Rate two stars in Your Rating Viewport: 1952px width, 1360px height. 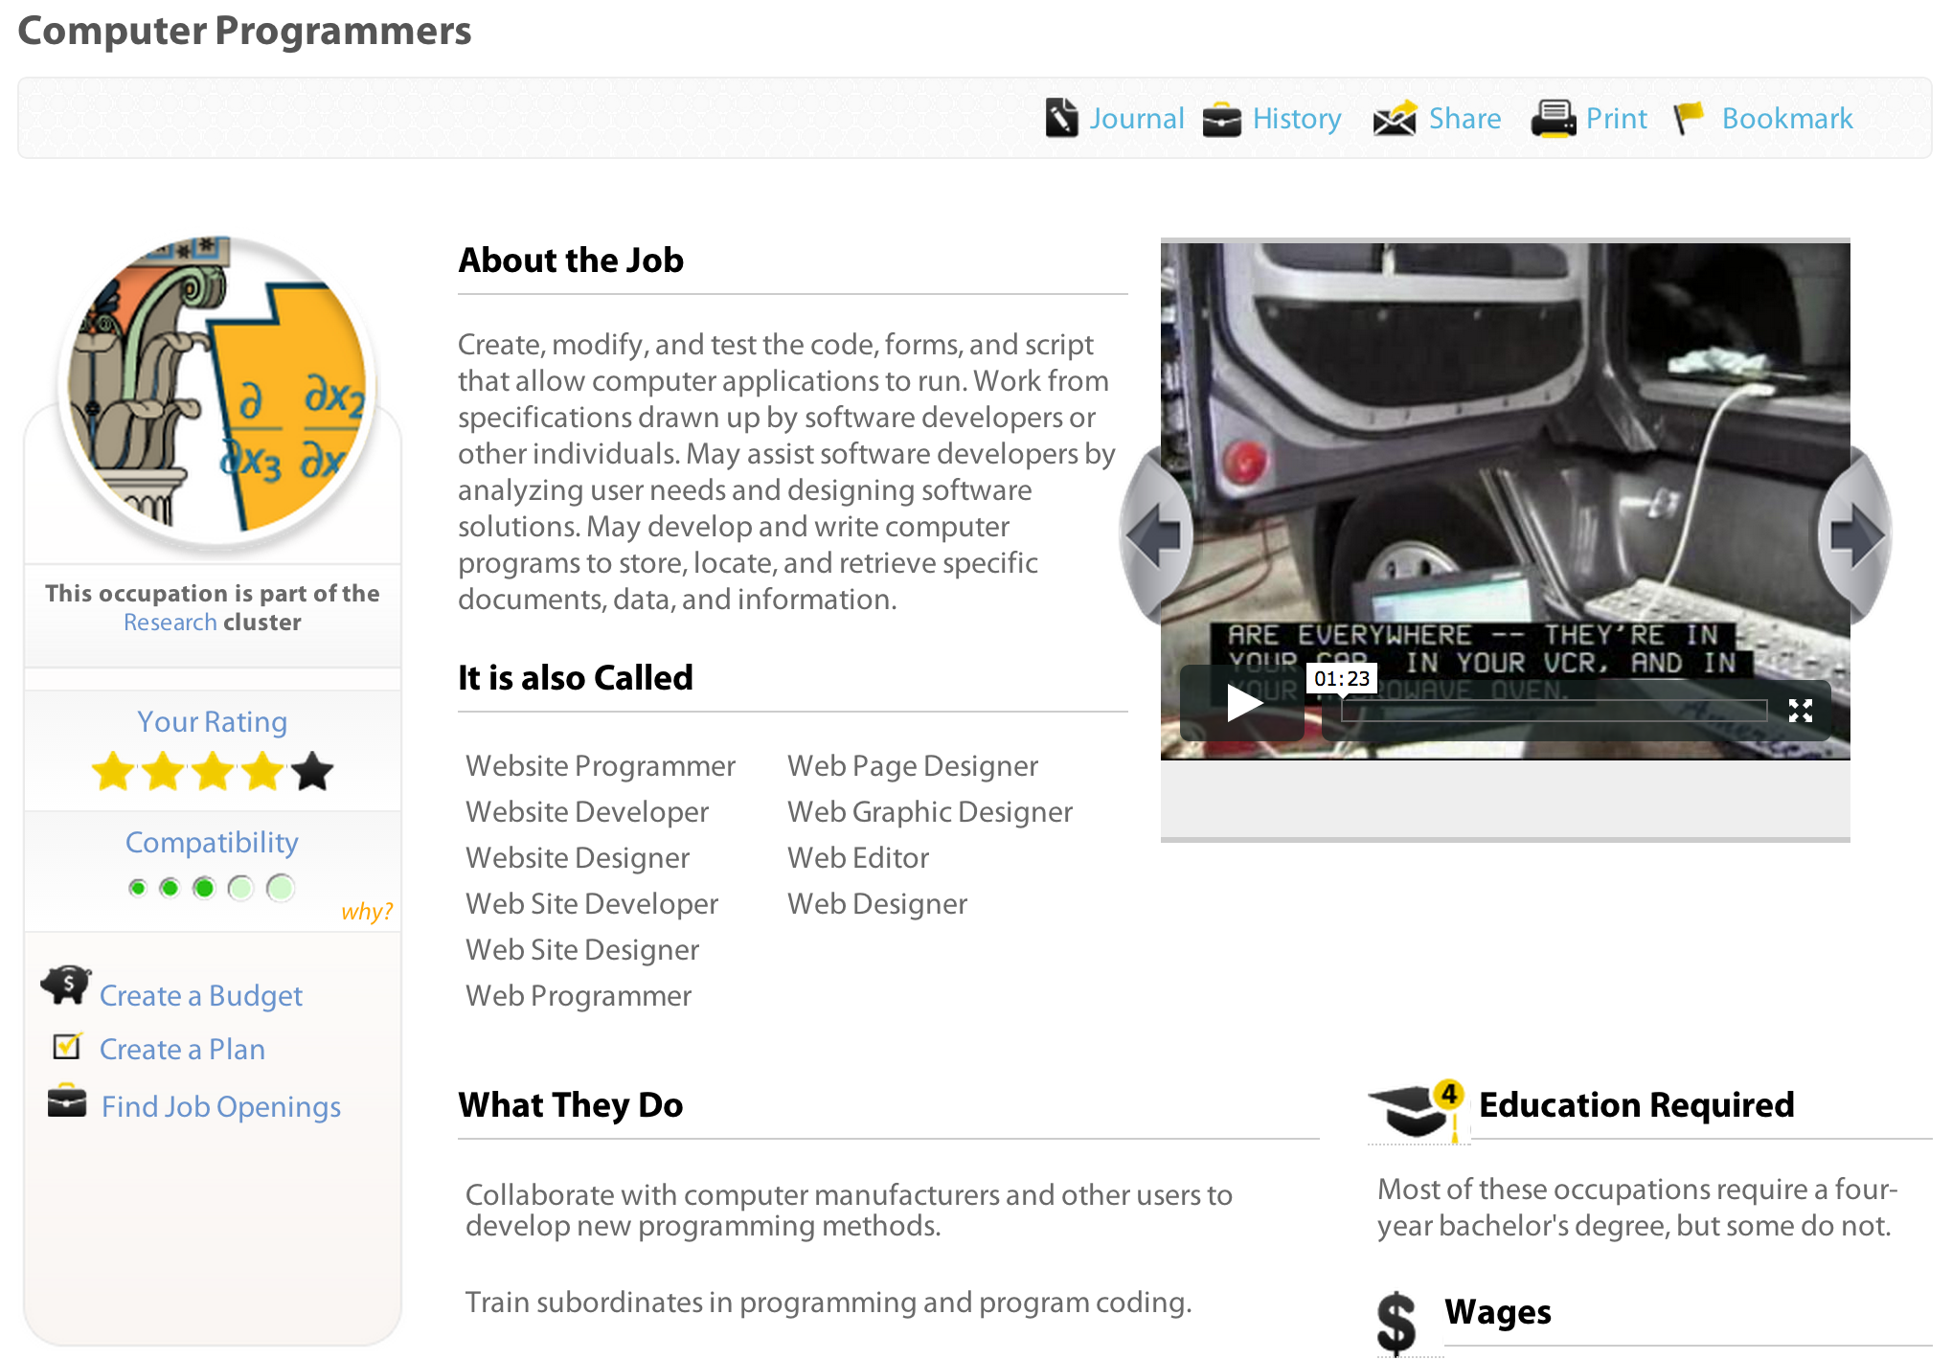[x=163, y=771]
